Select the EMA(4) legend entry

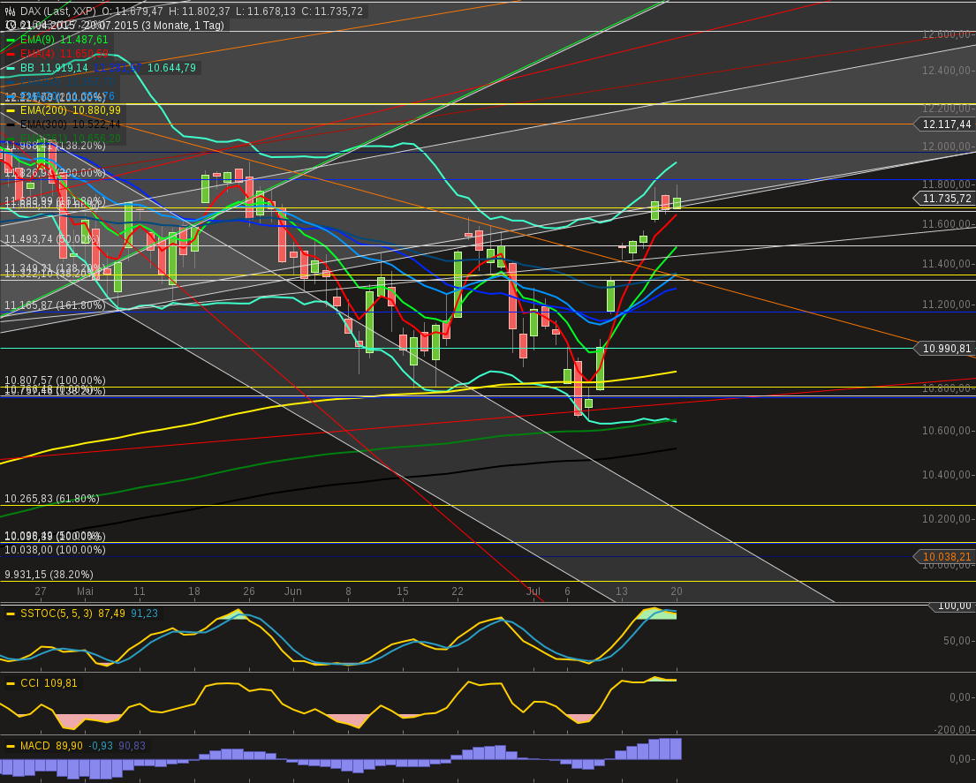tap(64, 54)
